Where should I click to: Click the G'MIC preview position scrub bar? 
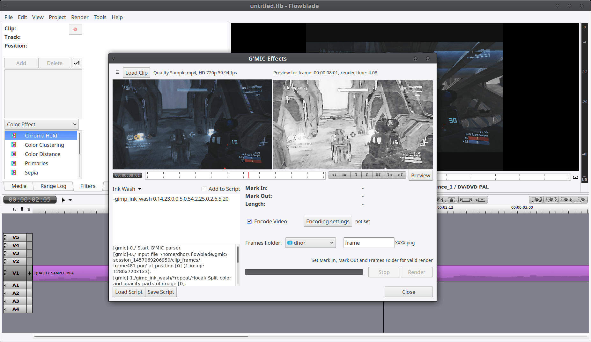click(235, 175)
